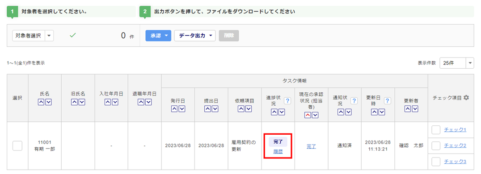Screen dimensions: 481x174
Task: Click the タスク情報 header group
Action: pos(295,81)
